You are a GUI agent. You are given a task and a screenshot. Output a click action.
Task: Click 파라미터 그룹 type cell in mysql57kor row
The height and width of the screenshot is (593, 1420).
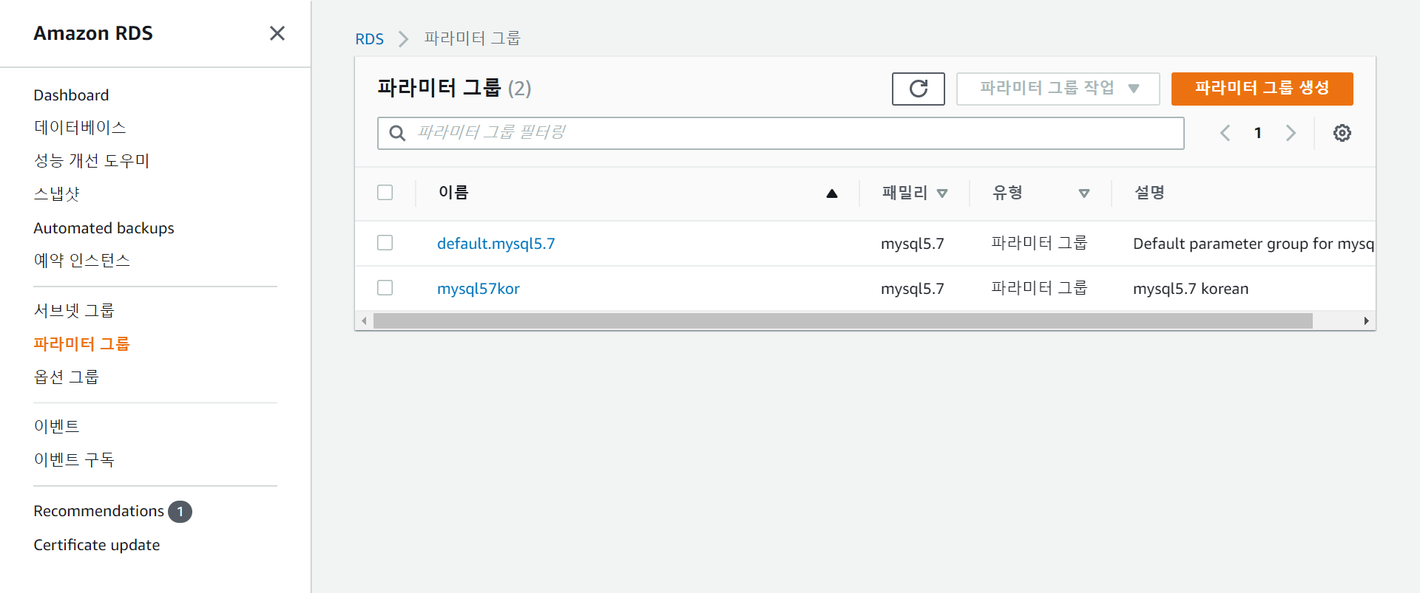click(x=1039, y=288)
